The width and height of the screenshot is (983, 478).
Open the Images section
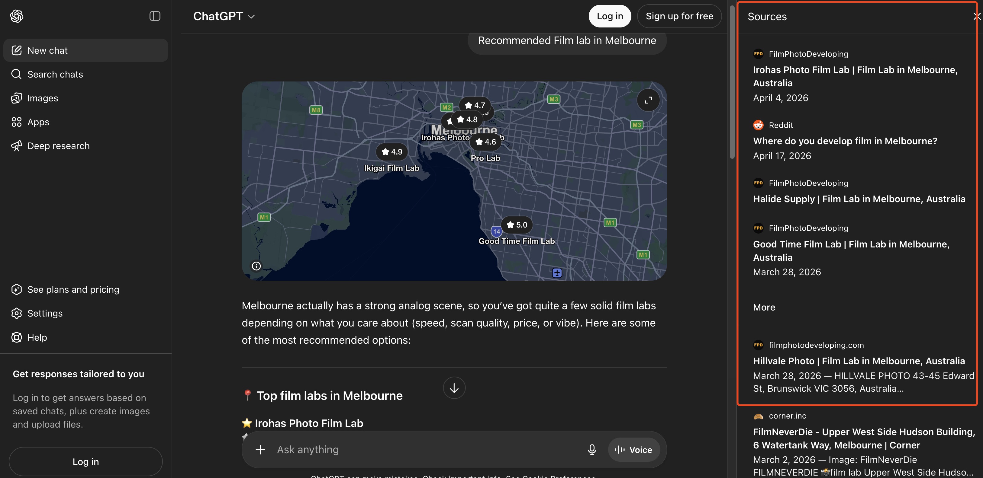(x=85, y=98)
